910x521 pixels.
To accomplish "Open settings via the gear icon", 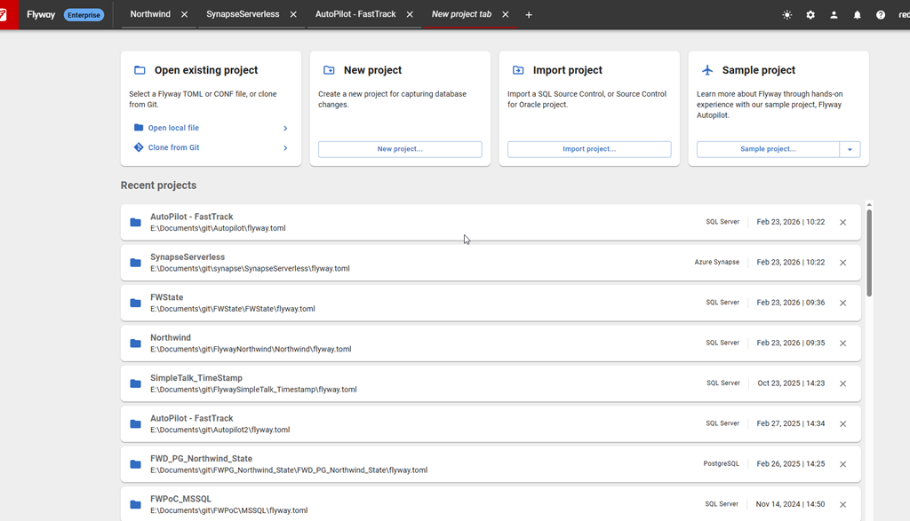I will pos(810,15).
